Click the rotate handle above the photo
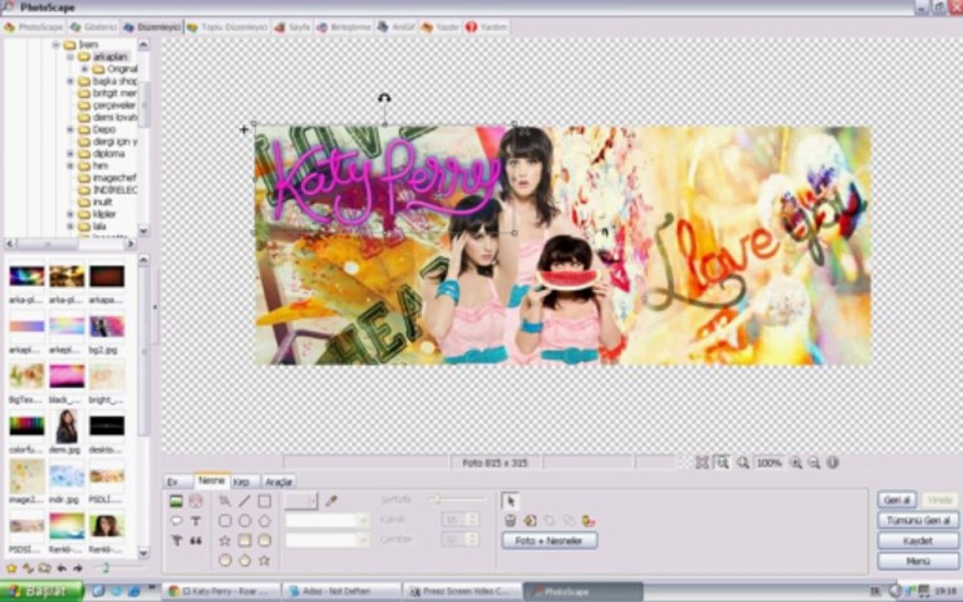Viewport: 963px width, 602px height. click(x=385, y=98)
